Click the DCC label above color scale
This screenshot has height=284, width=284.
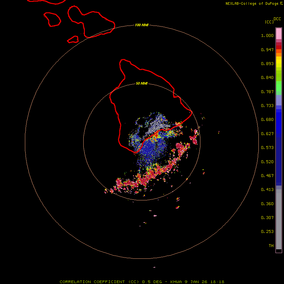coord(277,19)
